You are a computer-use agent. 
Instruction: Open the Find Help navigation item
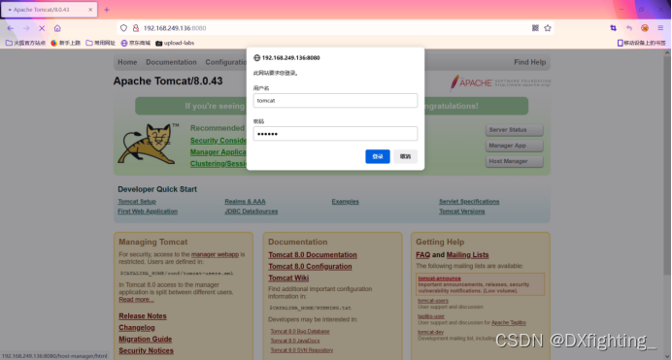coord(529,62)
